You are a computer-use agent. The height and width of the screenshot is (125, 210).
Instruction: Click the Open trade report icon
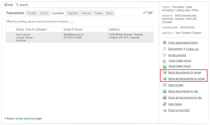pyautogui.click(x=165, y=61)
